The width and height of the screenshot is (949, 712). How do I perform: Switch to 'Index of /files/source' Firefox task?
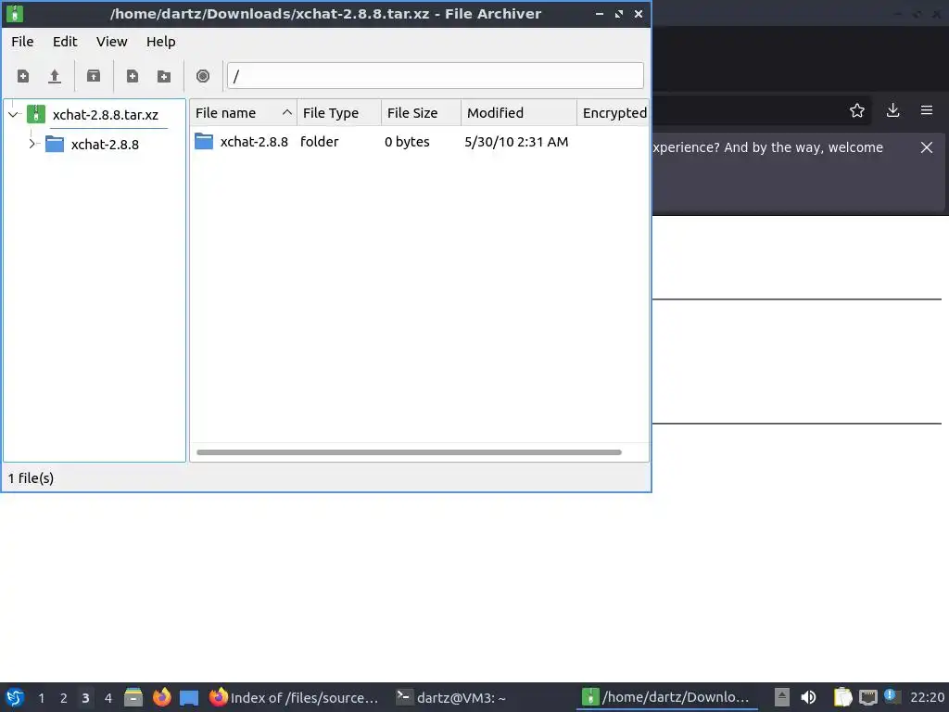tap(294, 697)
